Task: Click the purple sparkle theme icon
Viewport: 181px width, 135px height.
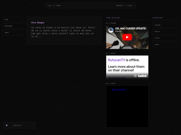Action: coord(7,125)
